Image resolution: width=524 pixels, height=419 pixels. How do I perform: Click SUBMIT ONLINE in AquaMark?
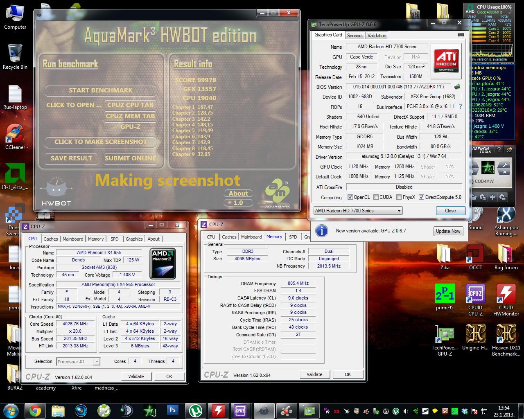coord(130,158)
